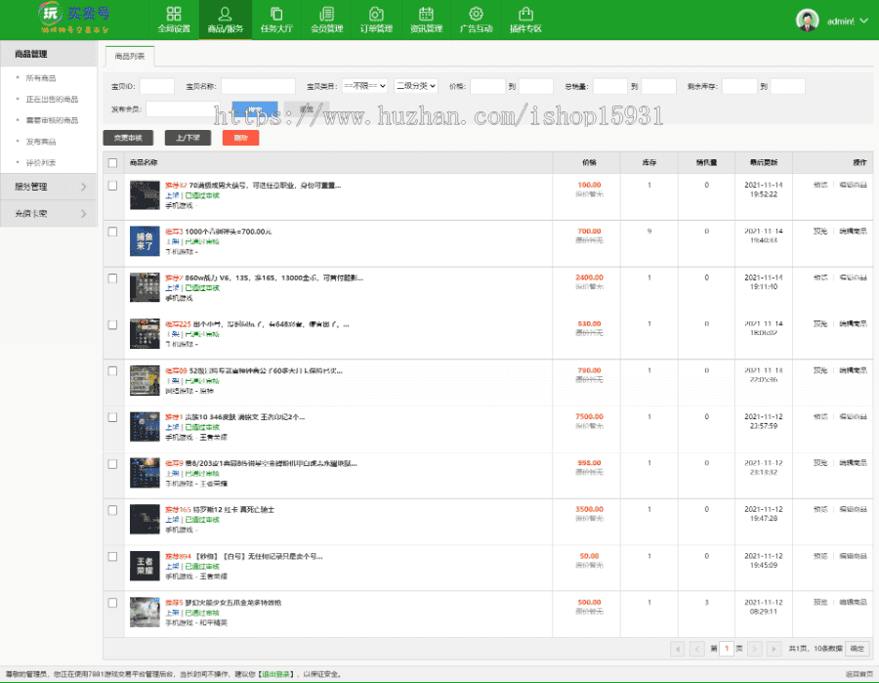
Task: Click the gray reset button beside search
Action: [306, 109]
